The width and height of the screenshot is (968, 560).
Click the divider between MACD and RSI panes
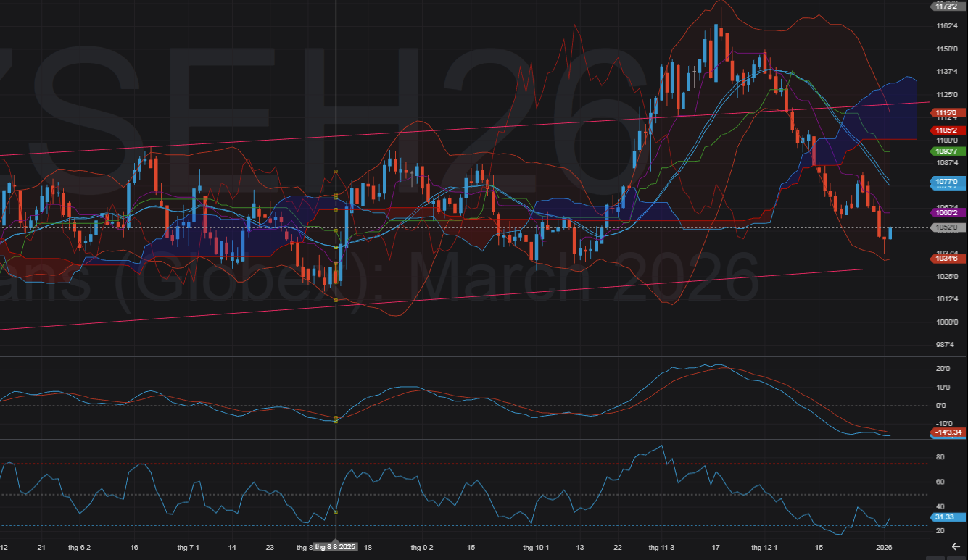pos(464,439)
